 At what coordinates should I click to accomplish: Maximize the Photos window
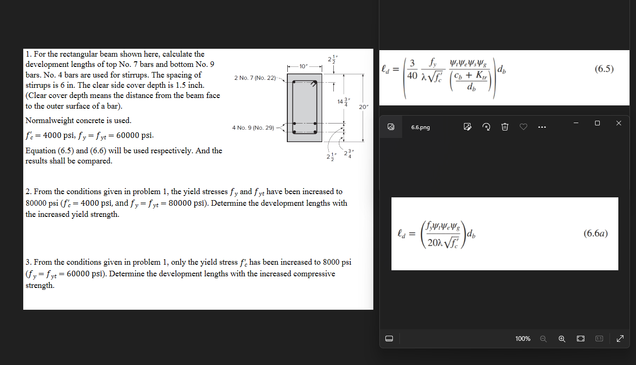pyautogui.click(x=597, y=123)
